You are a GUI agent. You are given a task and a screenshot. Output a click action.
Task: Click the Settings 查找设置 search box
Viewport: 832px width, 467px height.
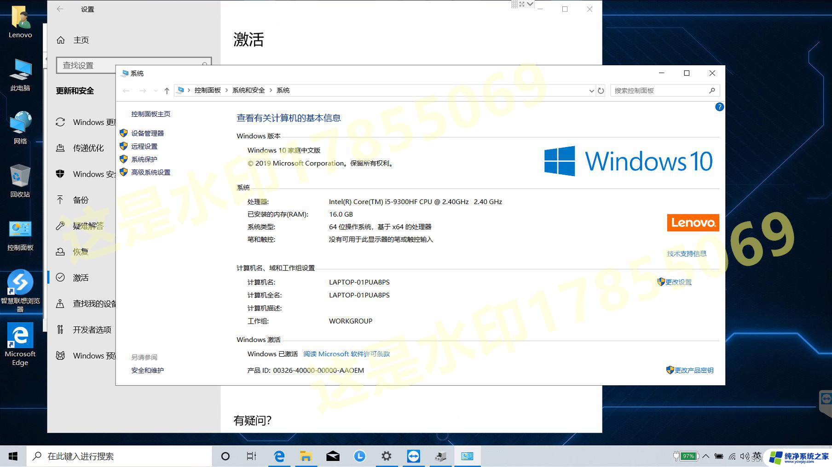coord(134,65)
